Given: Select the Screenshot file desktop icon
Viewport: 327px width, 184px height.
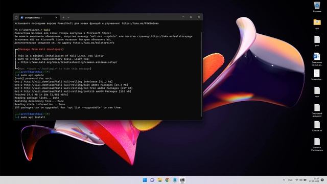Looking at the screenshot, I should point(317,75).
